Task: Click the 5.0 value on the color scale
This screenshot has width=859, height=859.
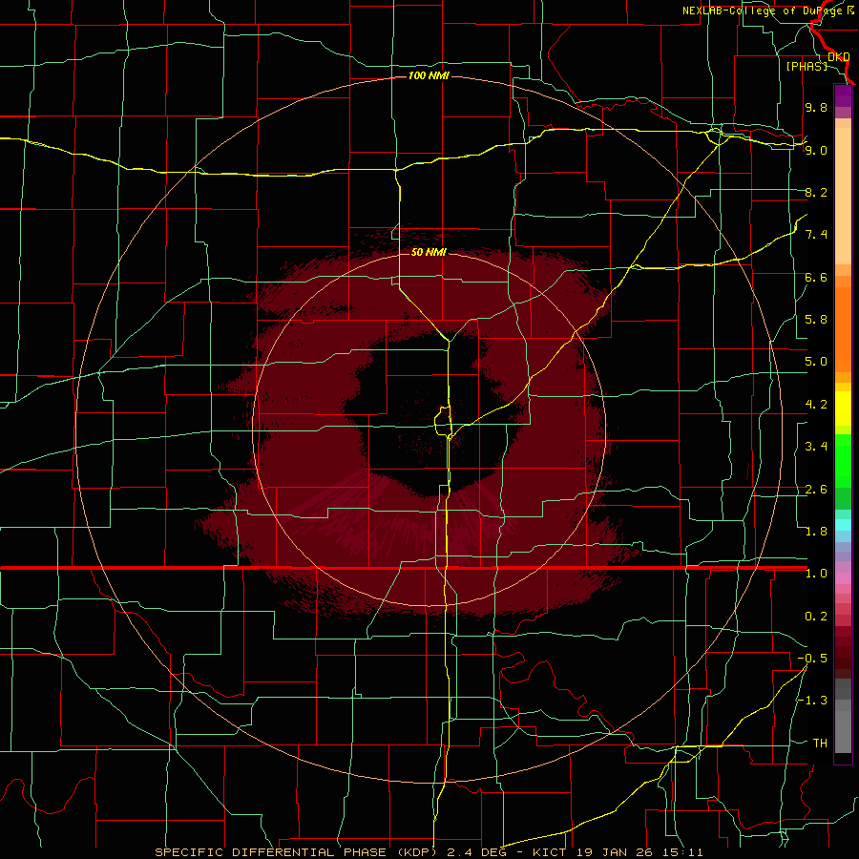Action: click(x=816, y=362)
